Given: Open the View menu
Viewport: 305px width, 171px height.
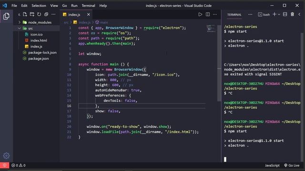Looking at the screenshot, I should [54, 6].
